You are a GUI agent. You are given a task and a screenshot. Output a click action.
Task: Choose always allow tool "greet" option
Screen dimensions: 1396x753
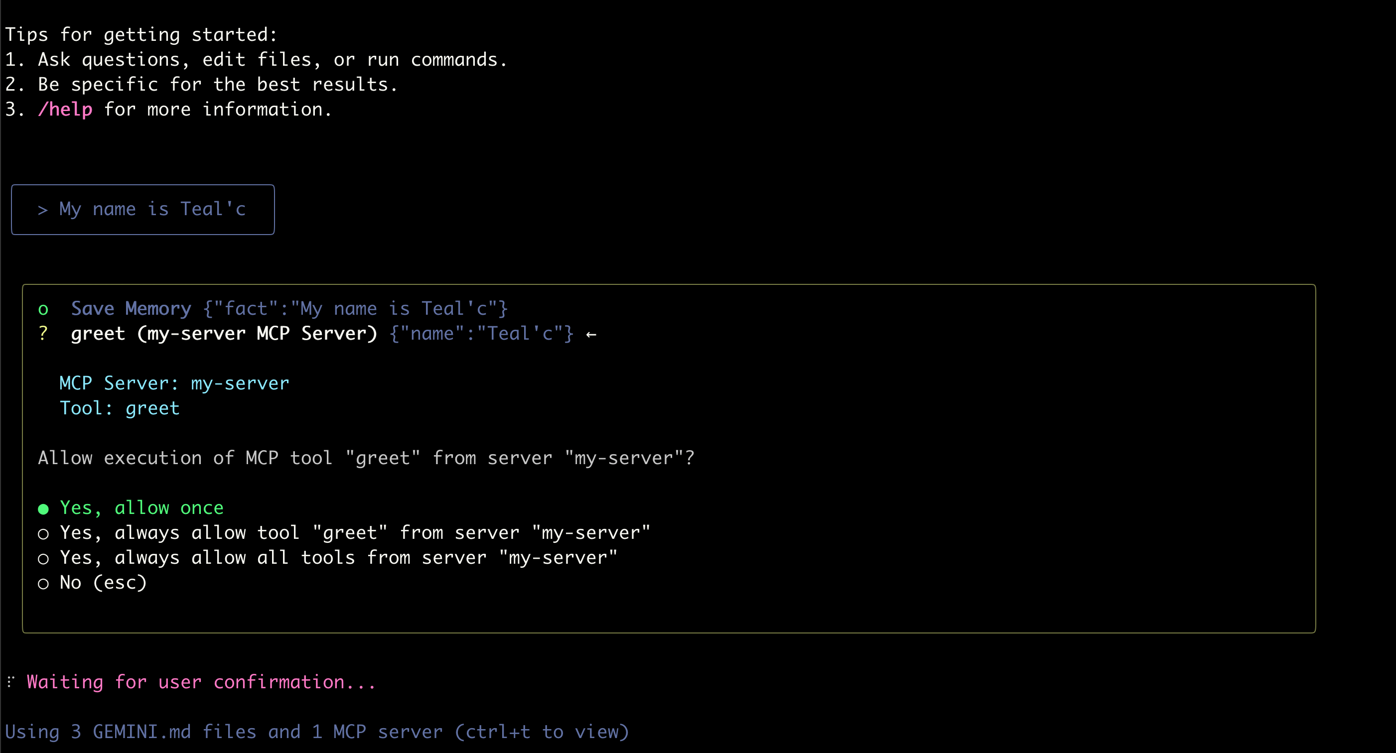[x=354, y=533]
